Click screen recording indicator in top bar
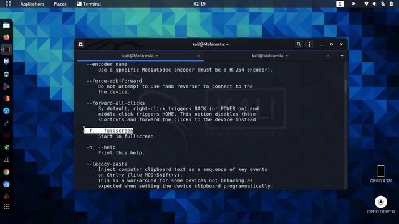399x224 pixels. point(353,4)
